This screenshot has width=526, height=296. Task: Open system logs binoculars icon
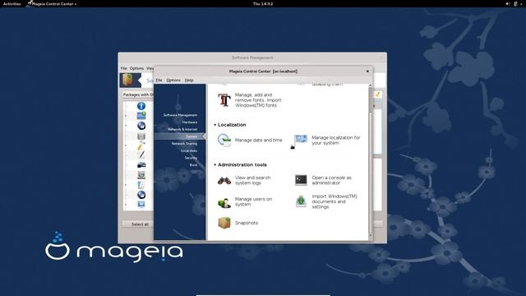[224, 181]
